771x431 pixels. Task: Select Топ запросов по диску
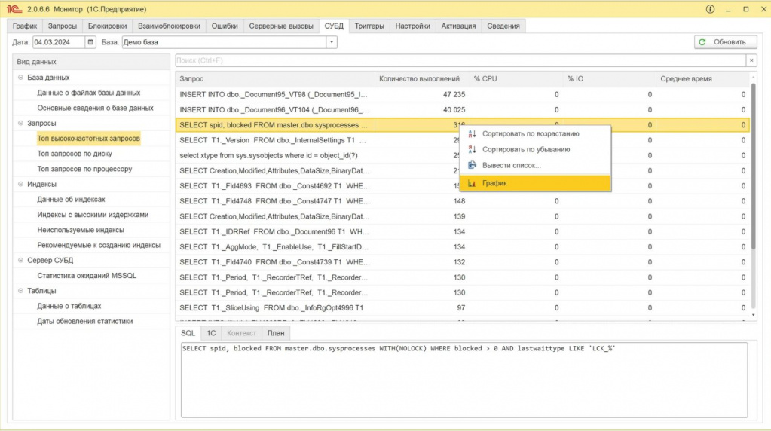pyautogui.click(x=75, y=153)
